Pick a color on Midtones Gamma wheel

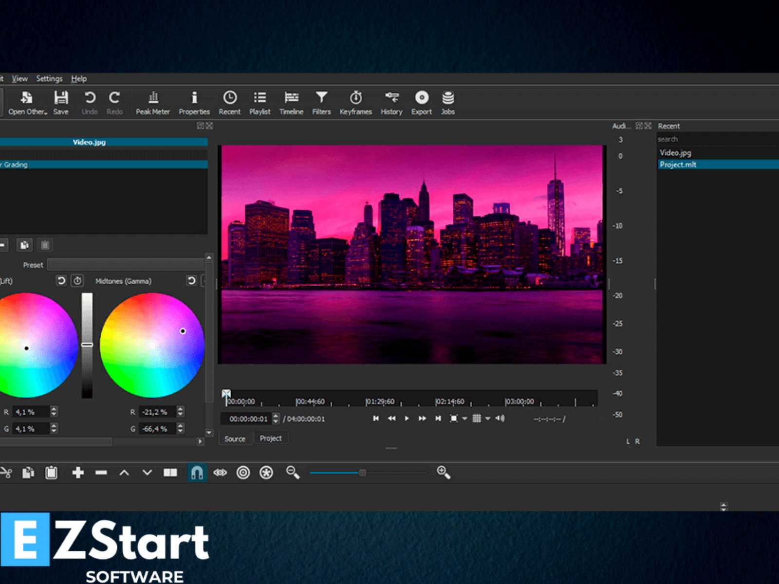[152, 345]
